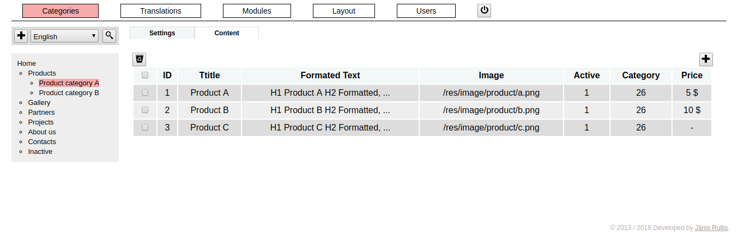Click the power logout icon
Viewport: 738px width, 236px height.
pos(484,10)
